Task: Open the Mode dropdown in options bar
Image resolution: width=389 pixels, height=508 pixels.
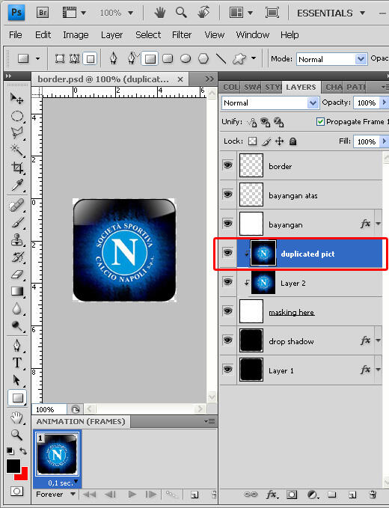Action: click(x=331, y=59)
